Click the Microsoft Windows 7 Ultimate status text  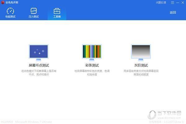[33, 122]
